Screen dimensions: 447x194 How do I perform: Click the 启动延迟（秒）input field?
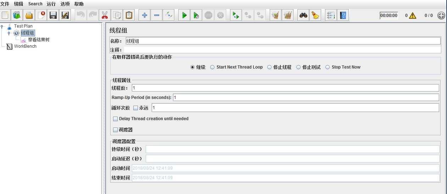[292, 159]
